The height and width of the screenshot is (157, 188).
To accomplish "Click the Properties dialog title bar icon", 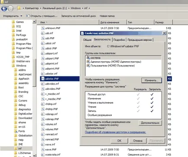I will [x=82, y=33].
